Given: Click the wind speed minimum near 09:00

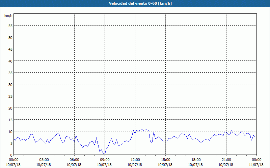Looking at the screenshot, I should [x=105, y=154].
